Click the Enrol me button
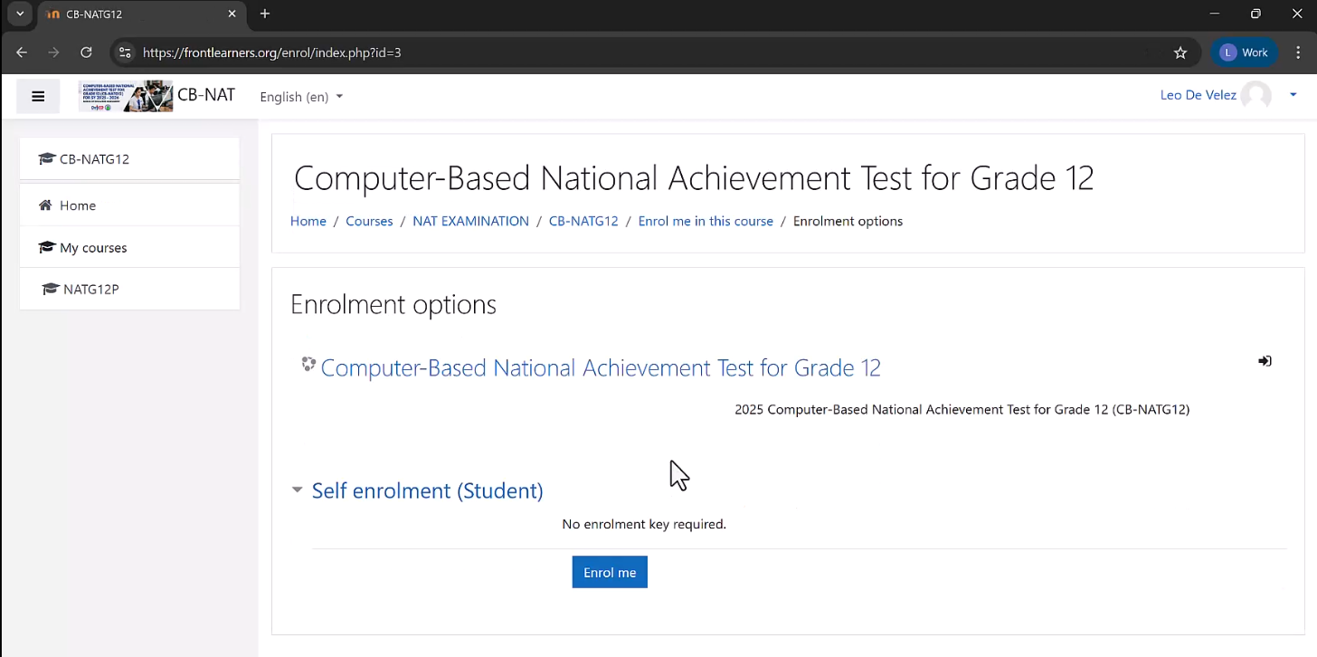The image size is (1317, 657). (610, 572)
